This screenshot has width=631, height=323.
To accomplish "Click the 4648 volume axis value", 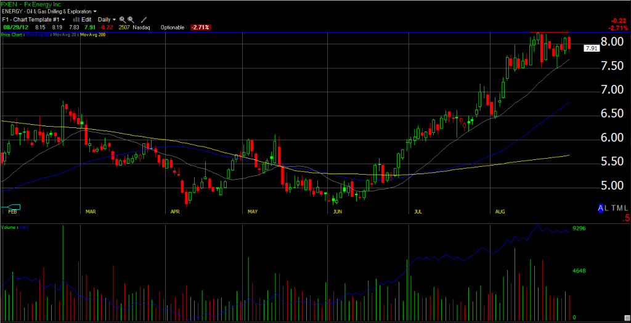I will [x=579, y=271].
